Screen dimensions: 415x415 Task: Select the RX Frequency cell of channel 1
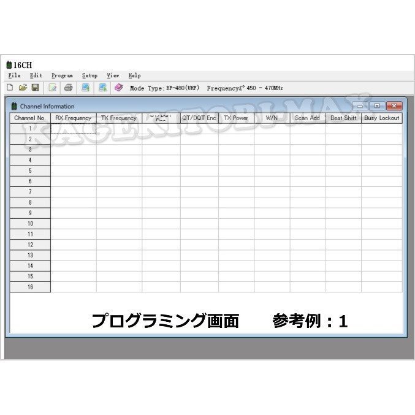pos(74,129)
